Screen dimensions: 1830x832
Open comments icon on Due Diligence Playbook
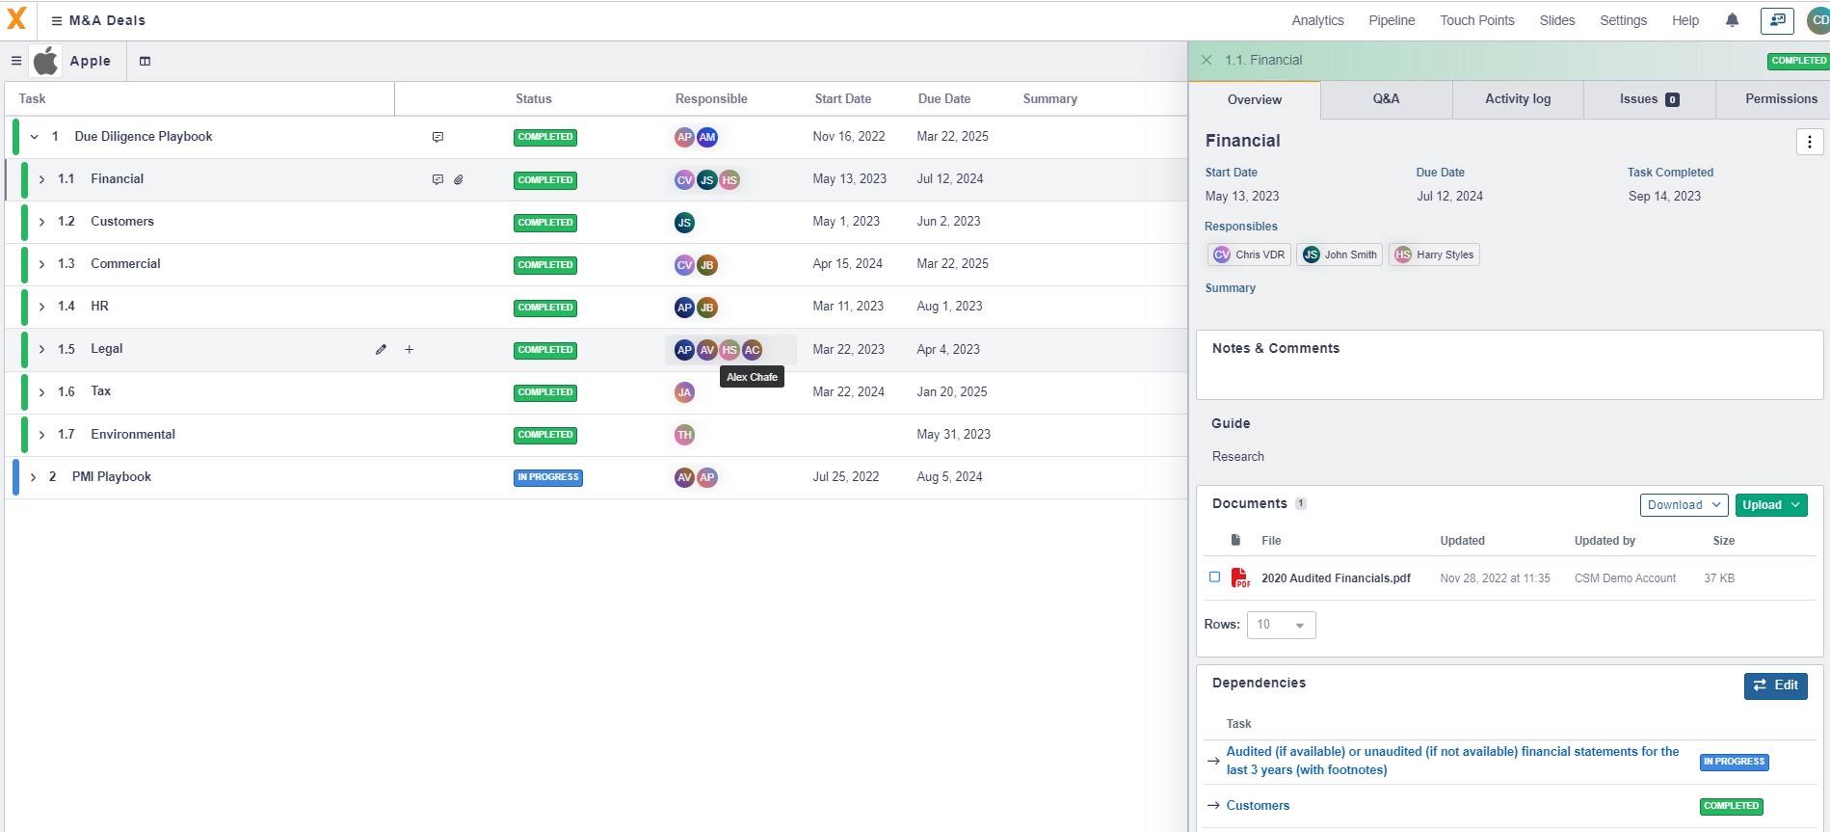pos(438,137)
